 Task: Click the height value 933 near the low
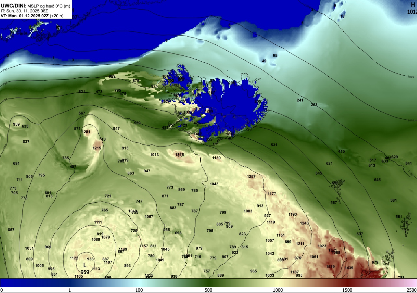tap(90, 259)
